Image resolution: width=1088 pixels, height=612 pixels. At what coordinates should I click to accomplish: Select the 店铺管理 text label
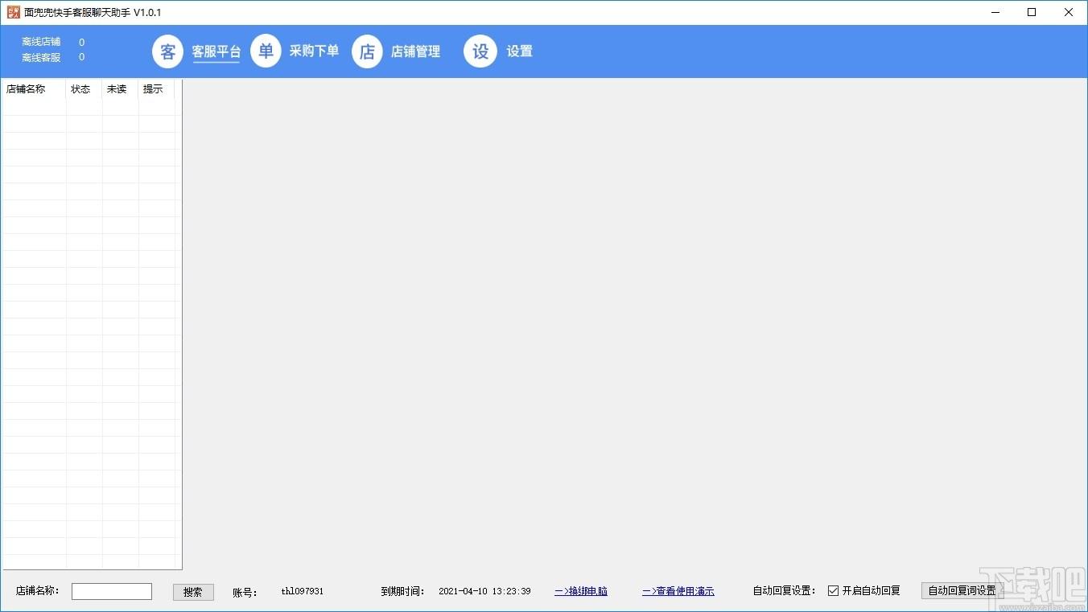(x=415, y=51)
